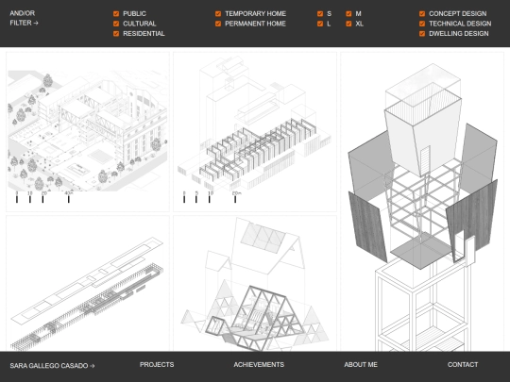510x382 pixels.
Task: Open the triangular A-frame house project thumbnail
Action: (x=255, y=283)
